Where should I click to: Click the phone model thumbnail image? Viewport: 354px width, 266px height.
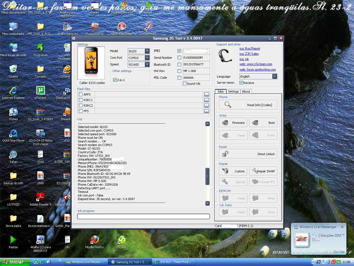tap(91, 63)
